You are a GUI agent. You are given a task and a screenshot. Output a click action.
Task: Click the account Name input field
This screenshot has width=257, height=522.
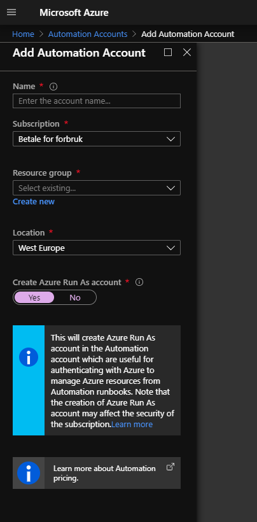(97, 101)
